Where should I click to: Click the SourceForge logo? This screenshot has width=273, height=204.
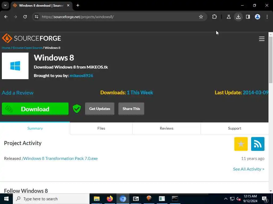(x=31, y=38)
